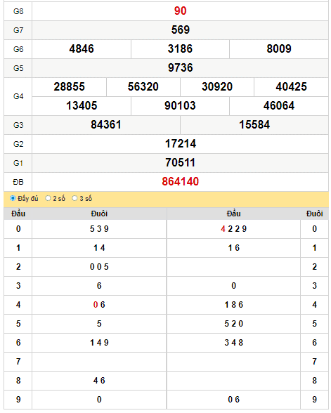Click the "4 6" digits cell
Viewport: 331px width, 413px height.
(99, 381)
